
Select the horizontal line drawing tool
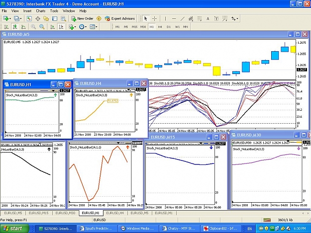174,18
